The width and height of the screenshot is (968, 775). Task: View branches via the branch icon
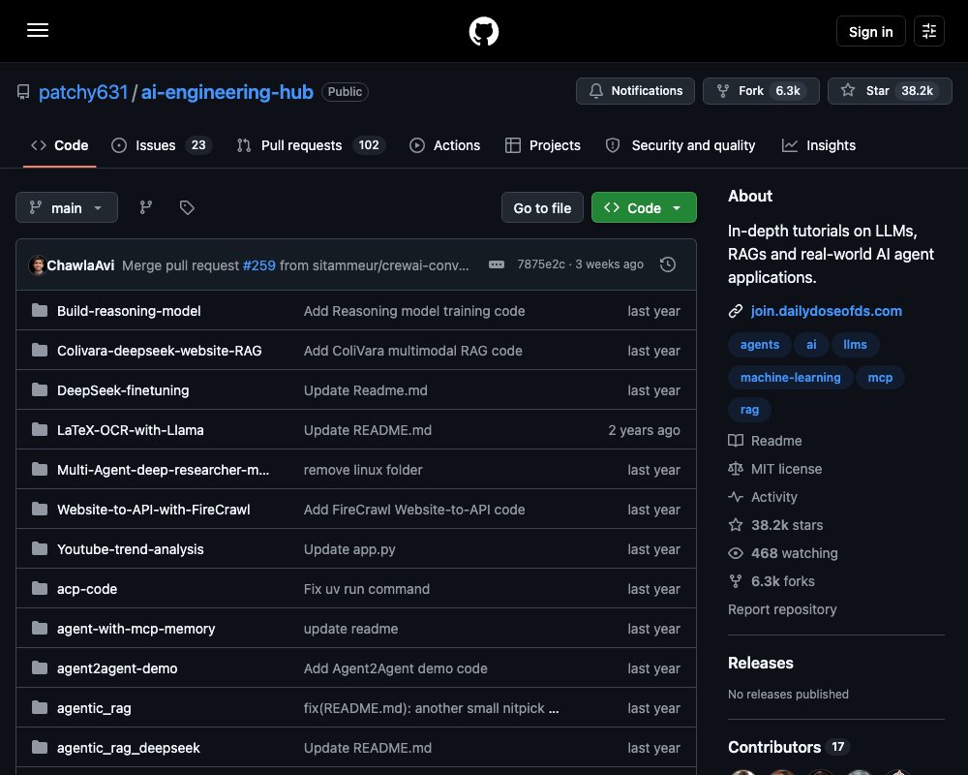pos(146,207)
